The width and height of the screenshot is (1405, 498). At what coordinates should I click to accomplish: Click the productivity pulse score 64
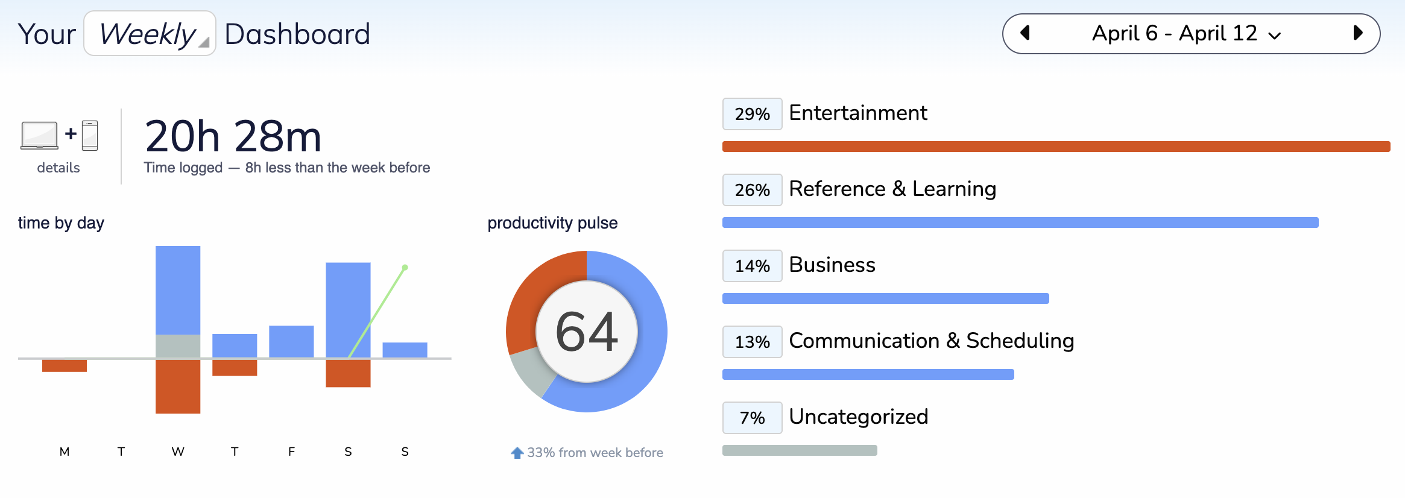point(587,332)
